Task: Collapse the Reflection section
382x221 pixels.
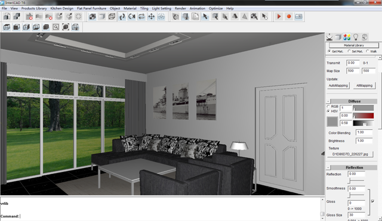Action: (x=328, y=167)
